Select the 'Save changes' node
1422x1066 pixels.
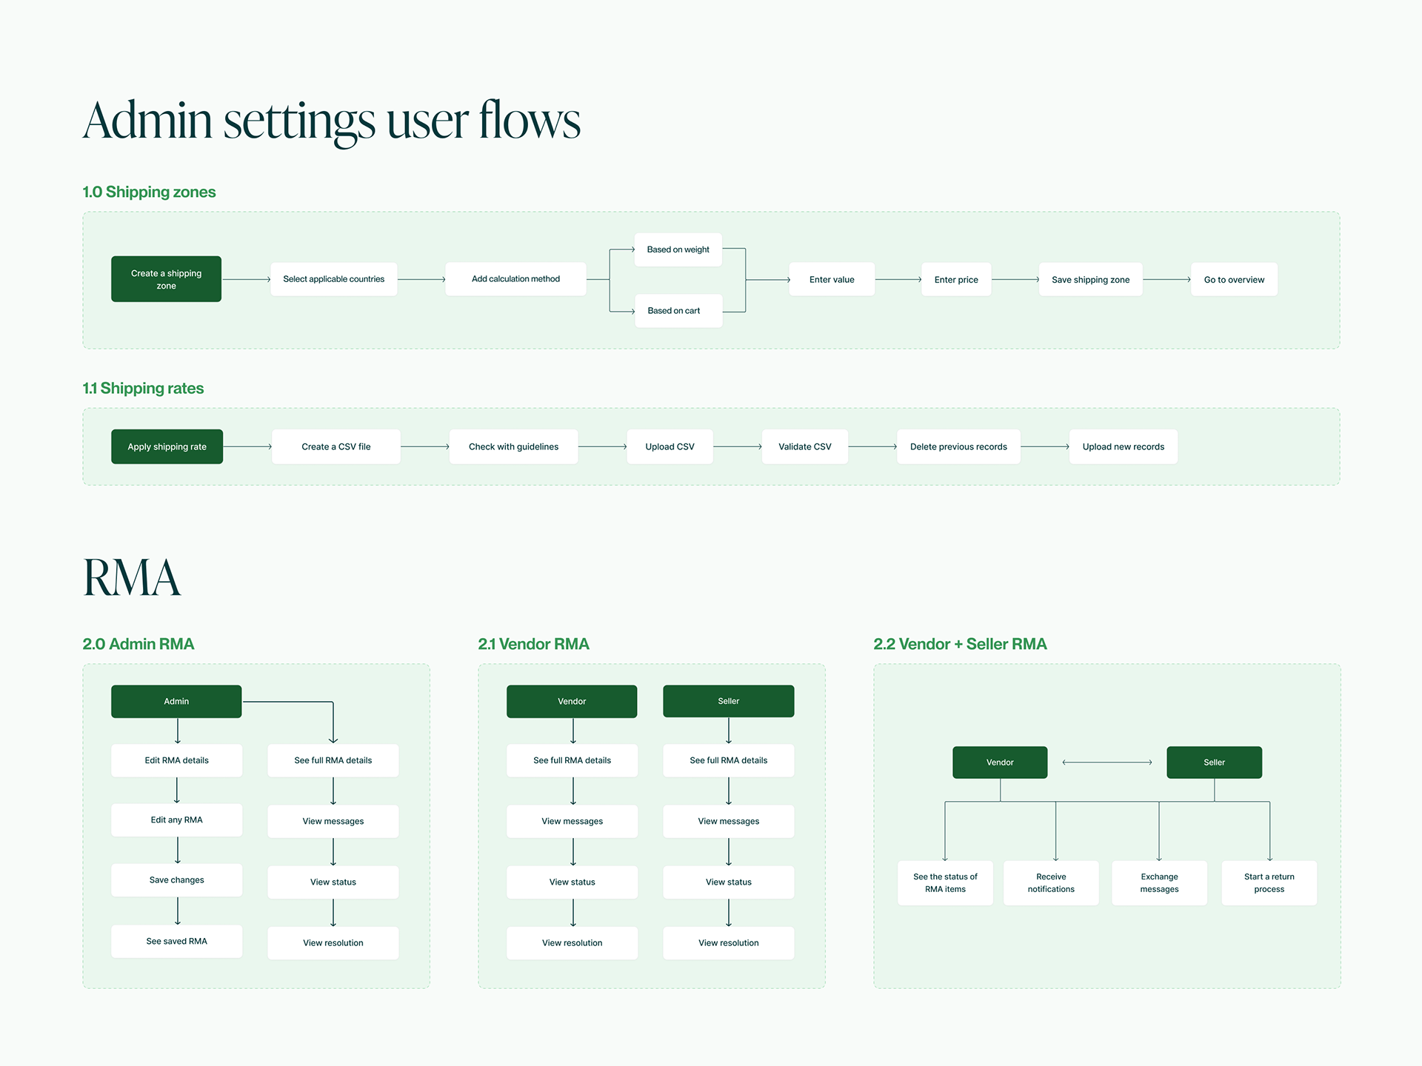click(x=176, y=880)
